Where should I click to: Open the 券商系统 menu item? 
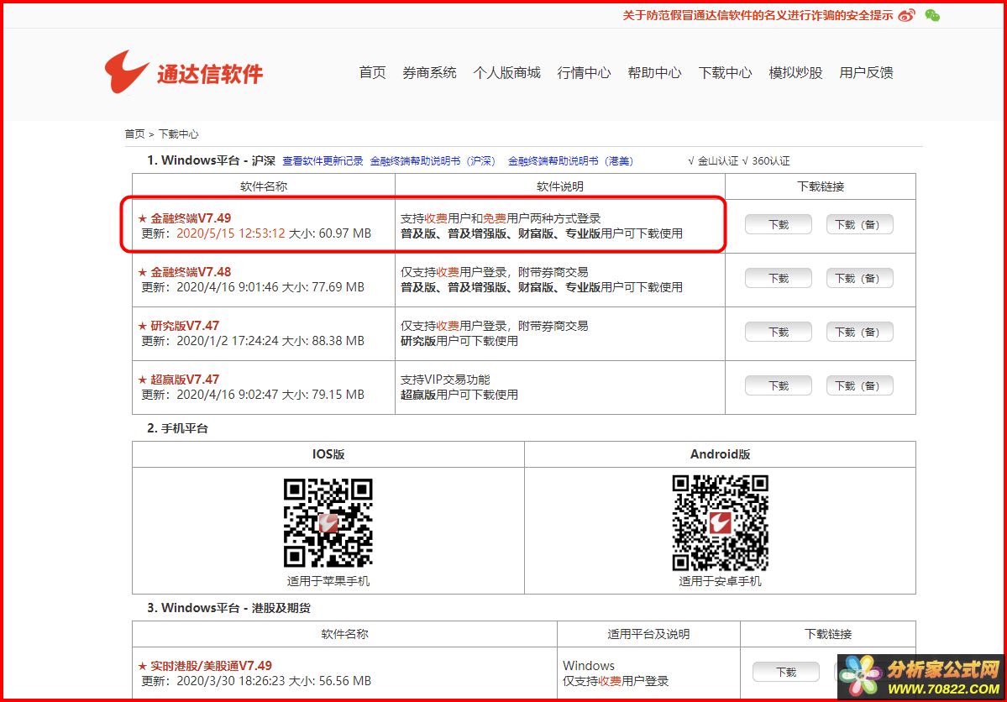point(430,72)
